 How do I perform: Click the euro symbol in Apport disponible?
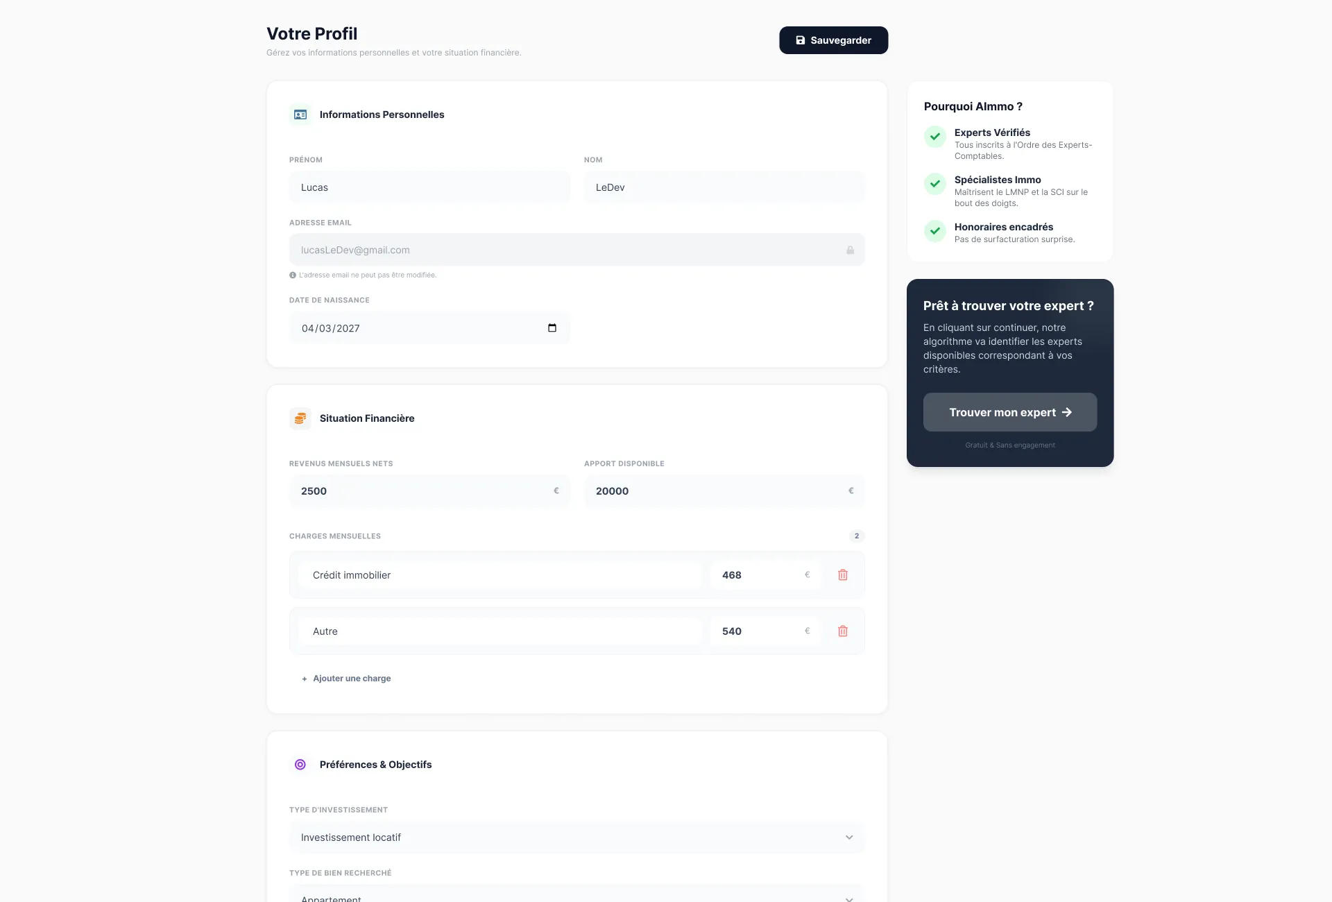pyautogui.click(x=851, y=491)
